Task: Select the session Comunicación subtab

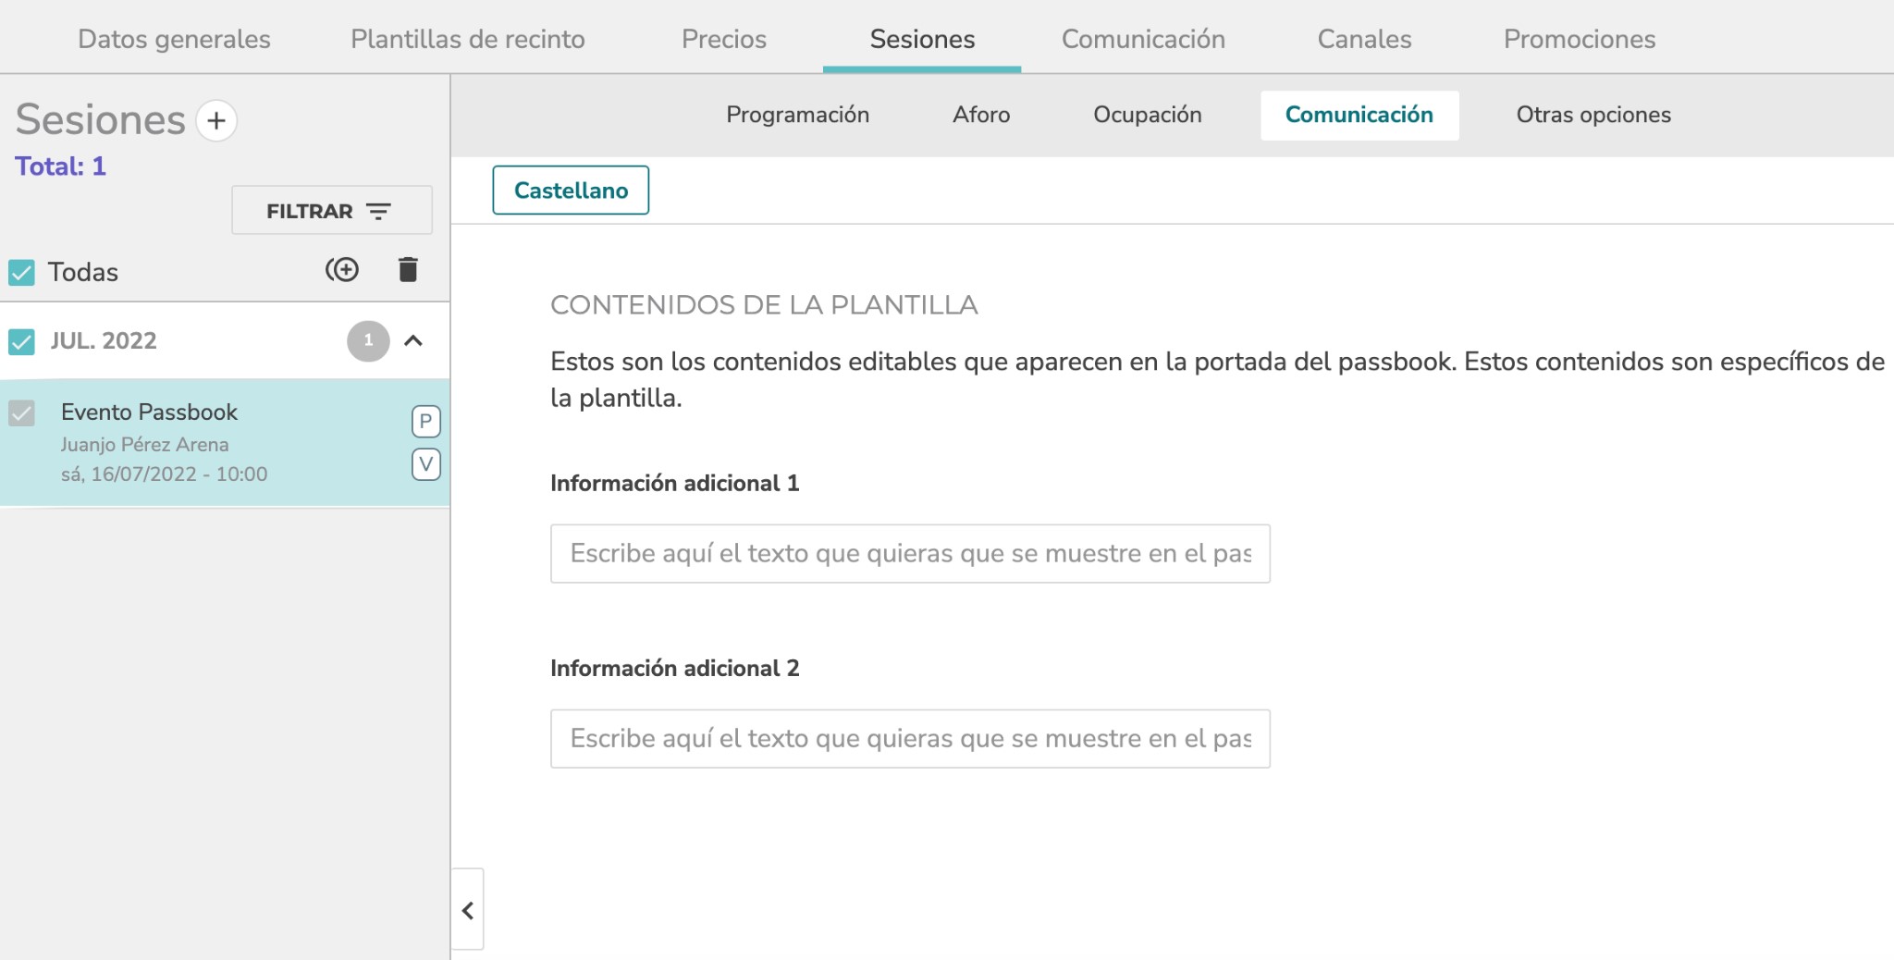Action: pyautogui.click(x=1359, y=115)
